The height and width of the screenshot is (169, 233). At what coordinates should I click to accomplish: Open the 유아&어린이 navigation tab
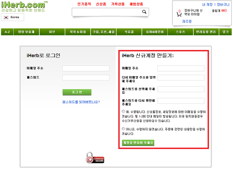(155, 32)
